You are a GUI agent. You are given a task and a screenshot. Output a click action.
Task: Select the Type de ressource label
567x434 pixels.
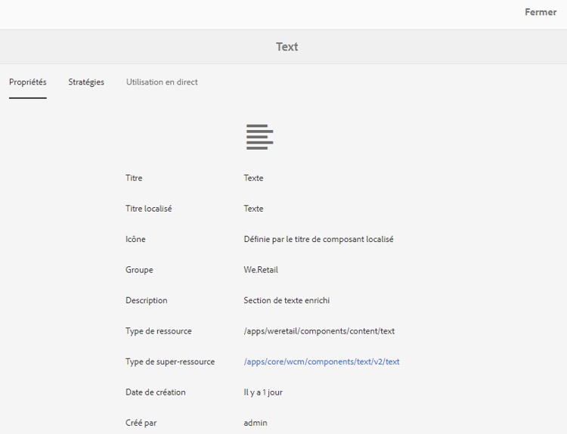pos(159,331)
